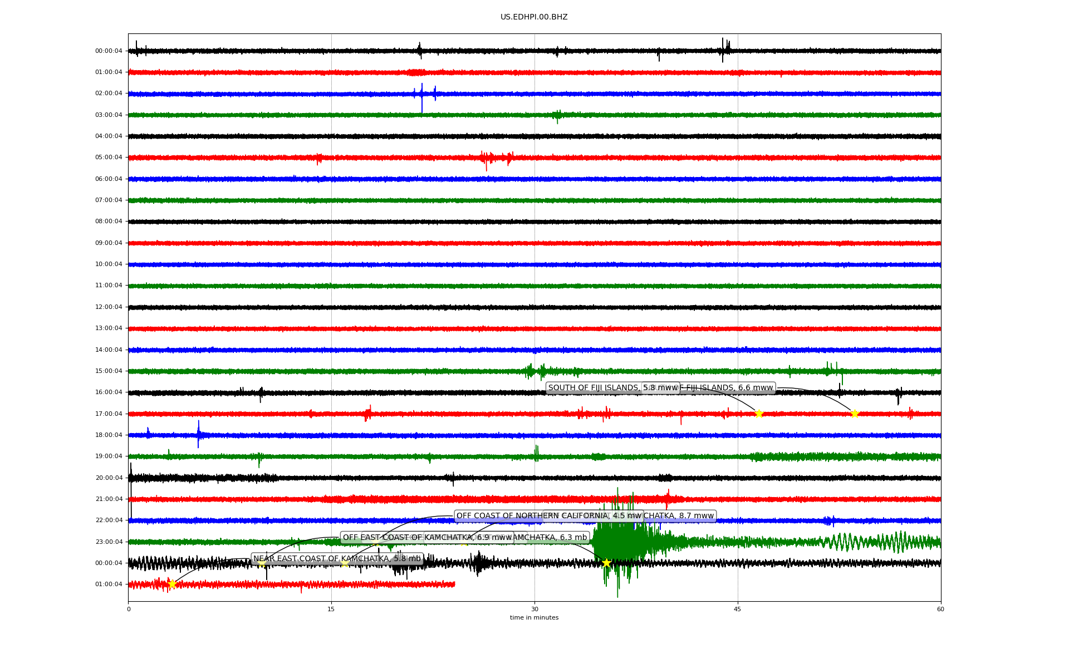Click the 21:00:04 time label

coord(109,499)
